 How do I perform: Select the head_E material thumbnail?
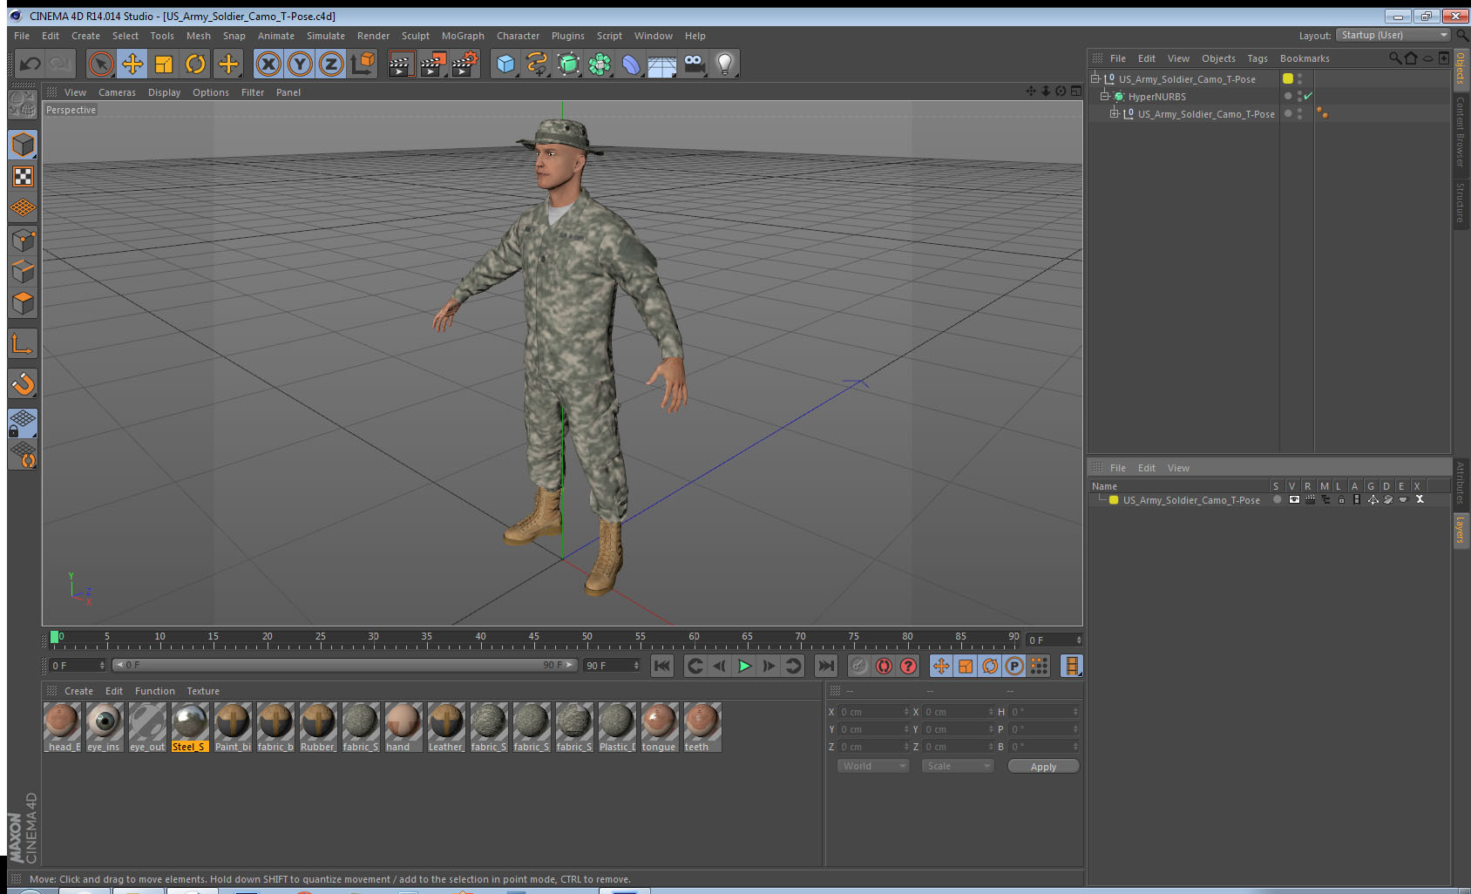click(63, 727)
